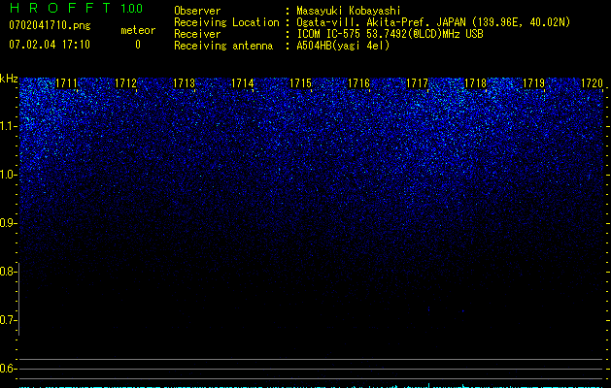611x388 pixels.
Task: Click the 1713 time marker
Action: (x=184, y=83)
